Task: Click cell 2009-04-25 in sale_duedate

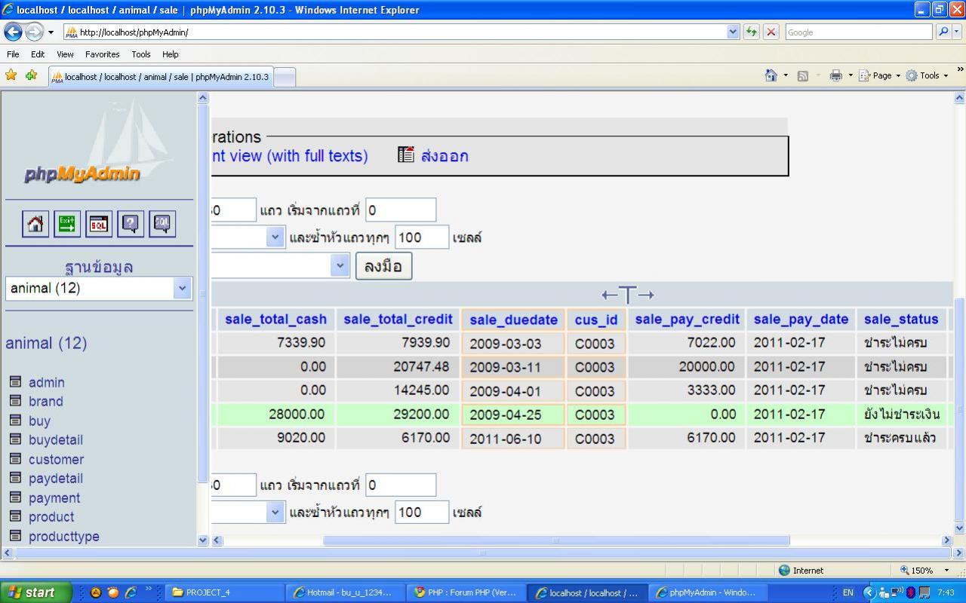Action: pyautogui.click(x=512, y=415)
